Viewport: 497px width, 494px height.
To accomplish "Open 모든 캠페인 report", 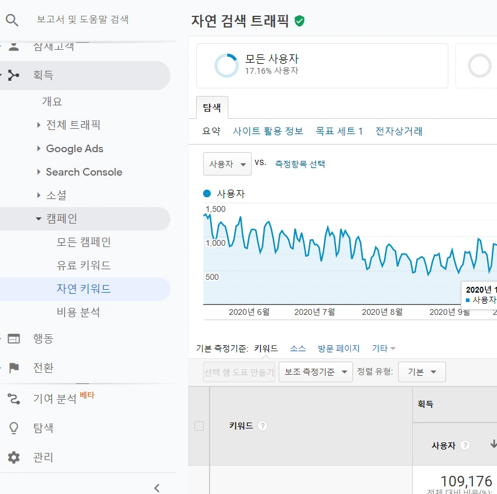I will pyautogui.click(x=84, y=242).
